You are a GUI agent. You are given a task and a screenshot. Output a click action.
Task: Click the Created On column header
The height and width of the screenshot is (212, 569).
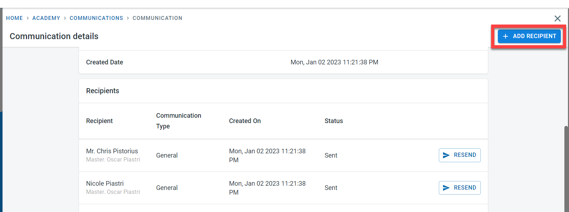[245, 121]
